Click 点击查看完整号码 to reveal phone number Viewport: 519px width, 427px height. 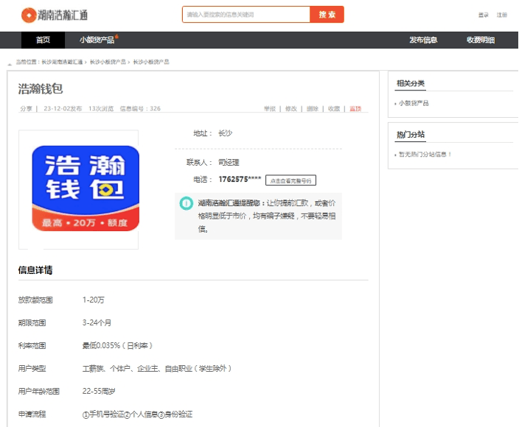tap(290, 180)
